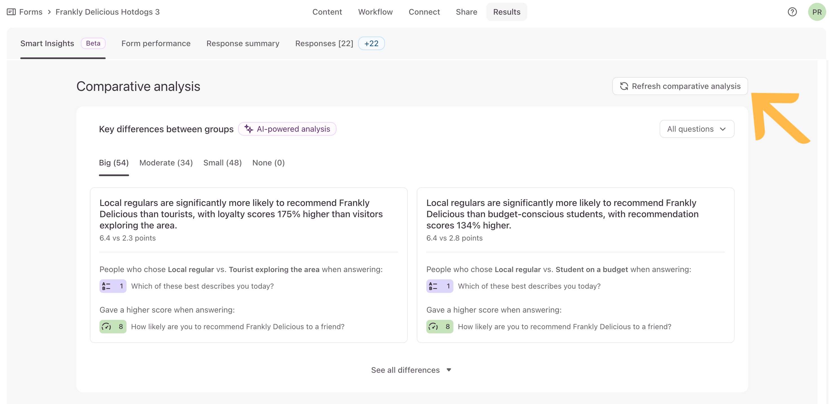Click the refresh arrows icon
The width and height of the screenshot is (829, 404).
pos(624,86)
